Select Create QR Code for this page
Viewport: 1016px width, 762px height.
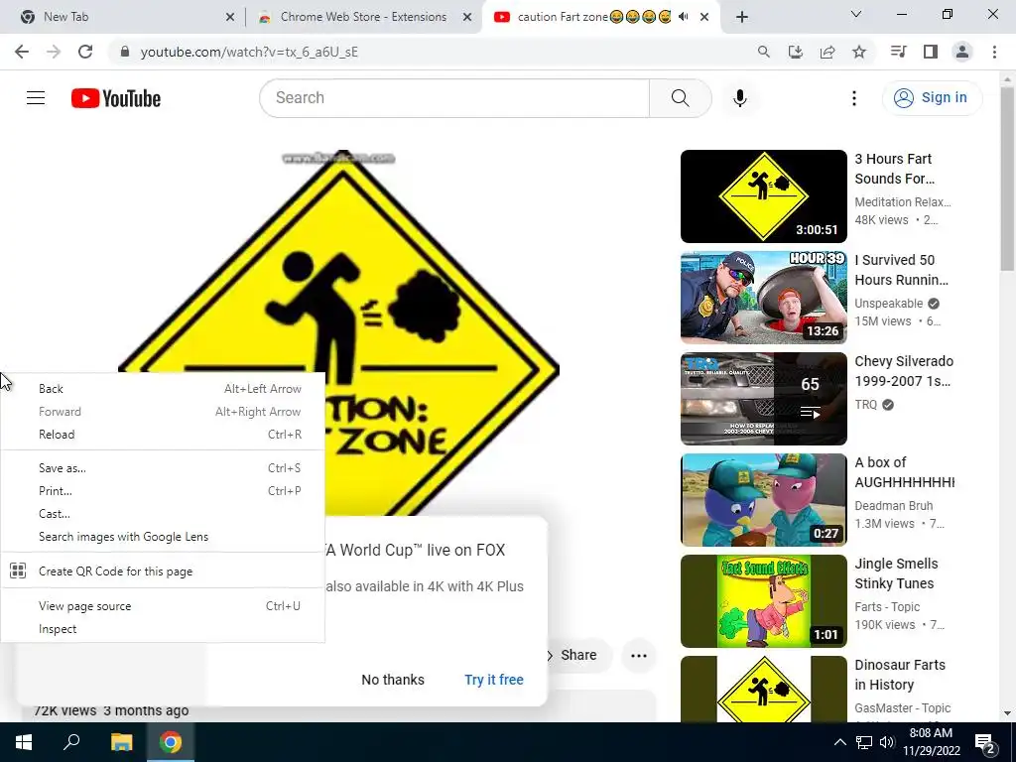click(x=163, y=571)
